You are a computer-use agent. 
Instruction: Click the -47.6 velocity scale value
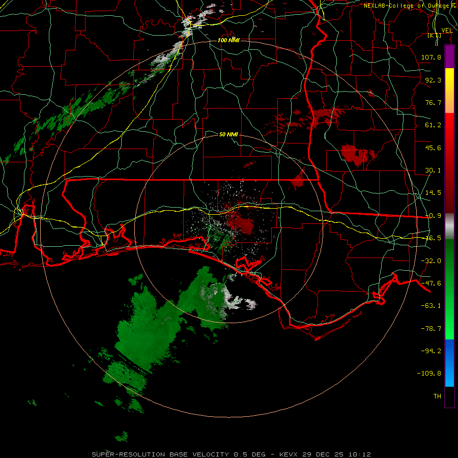tap(431, 283)
